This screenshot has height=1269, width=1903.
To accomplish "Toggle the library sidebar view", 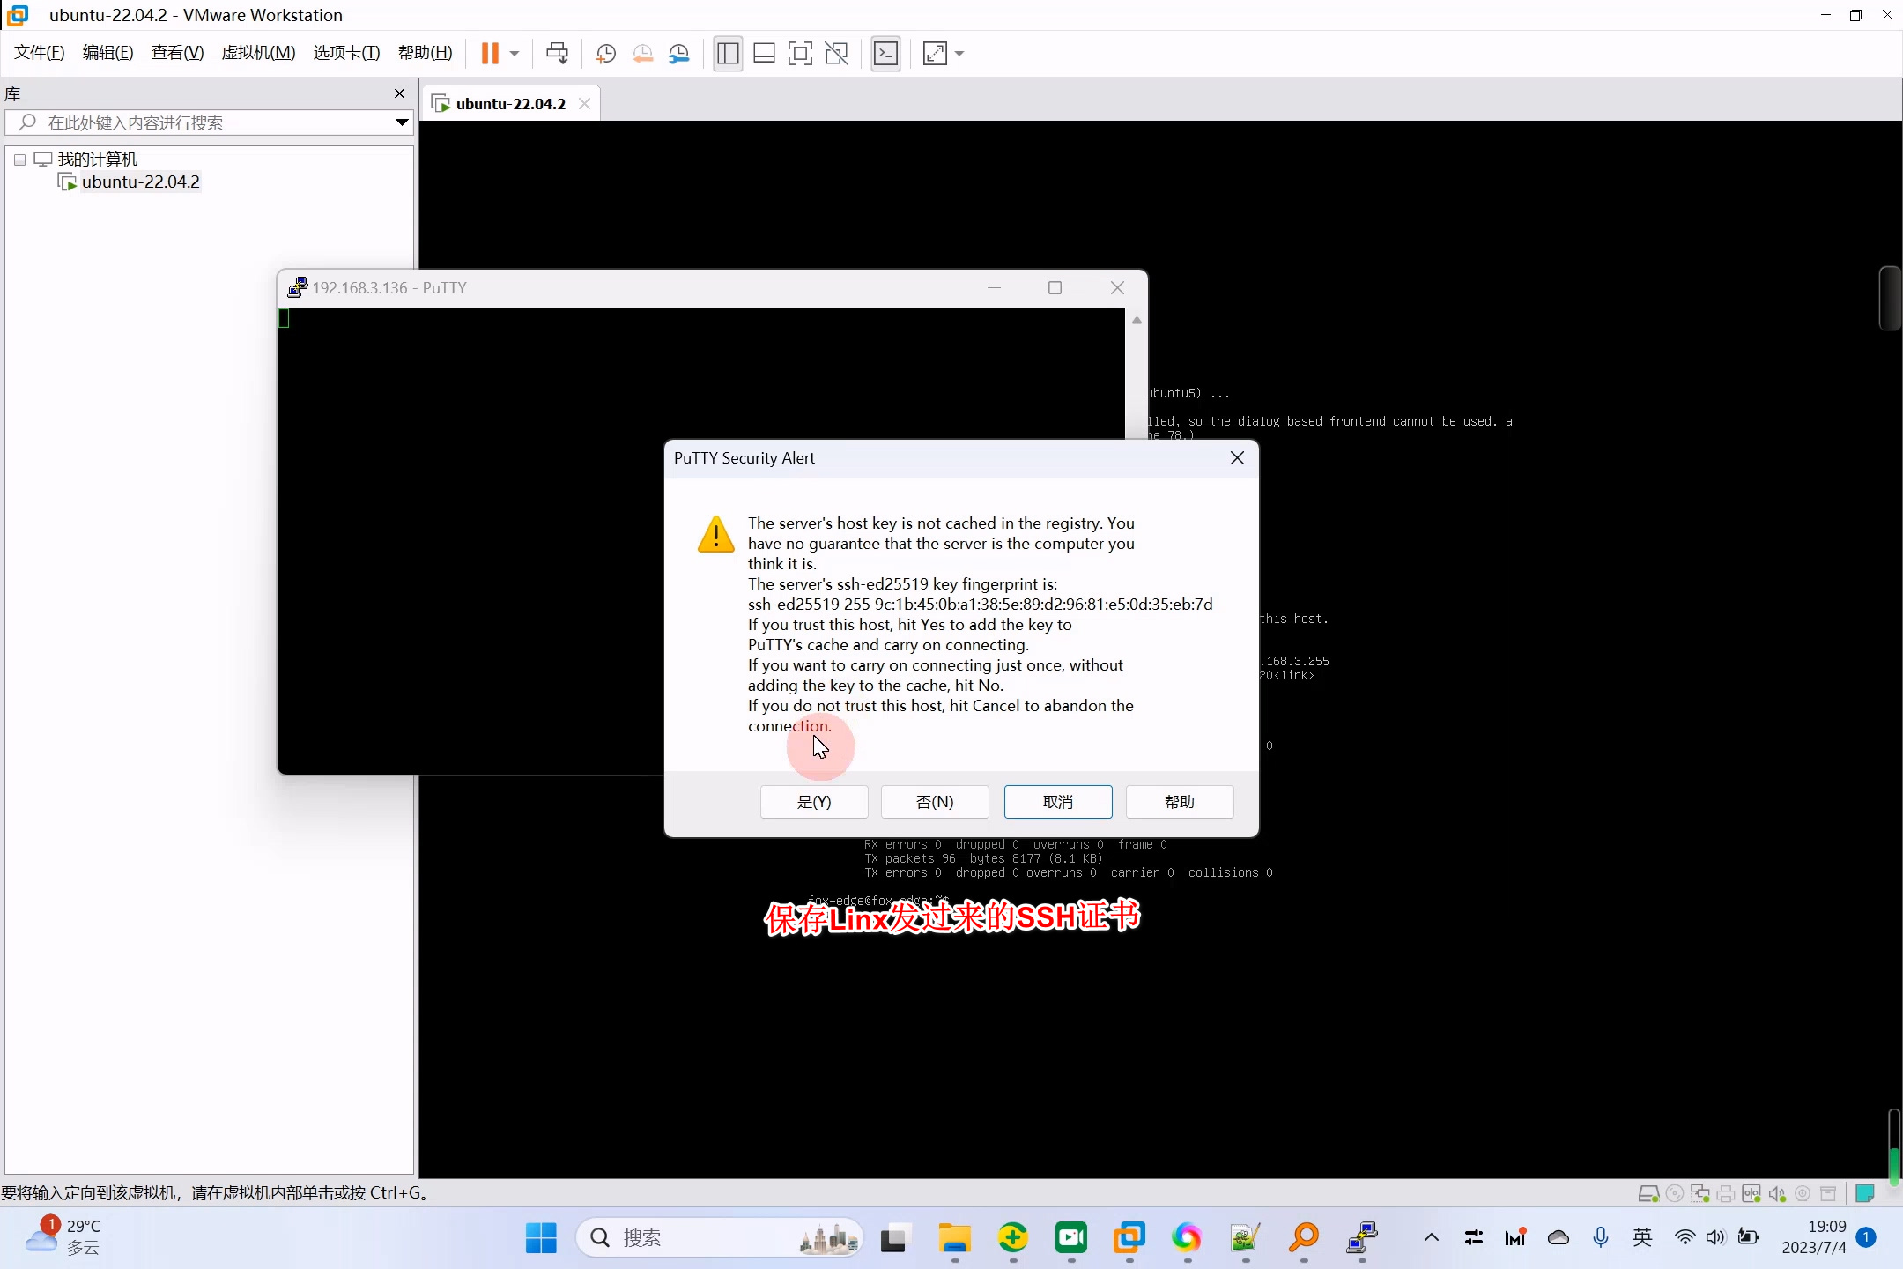I will [728, 54].
